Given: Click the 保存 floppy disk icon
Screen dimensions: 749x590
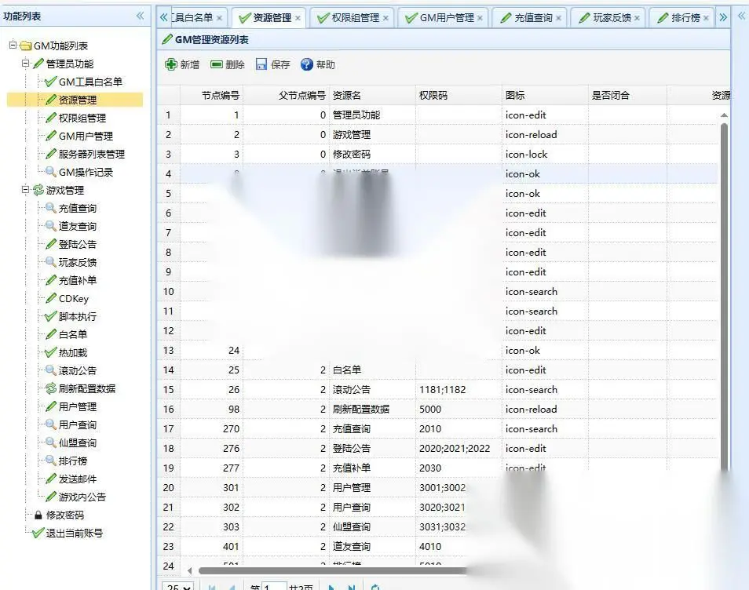Looking at the screenshot, I should pos(261,64).
